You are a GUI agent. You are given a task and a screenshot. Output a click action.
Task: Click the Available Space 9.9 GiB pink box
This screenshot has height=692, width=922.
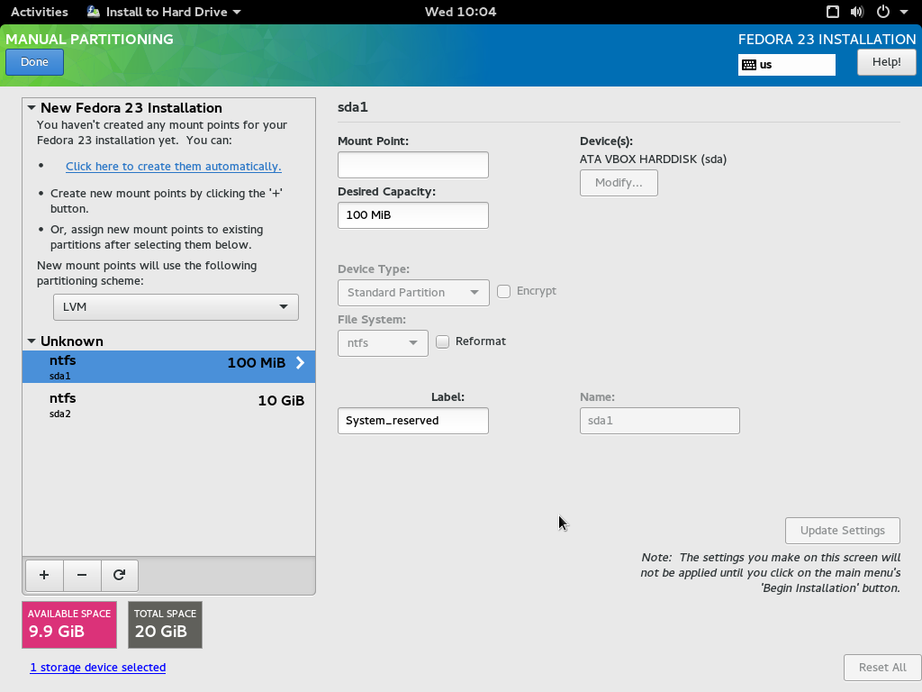(69, 624)
